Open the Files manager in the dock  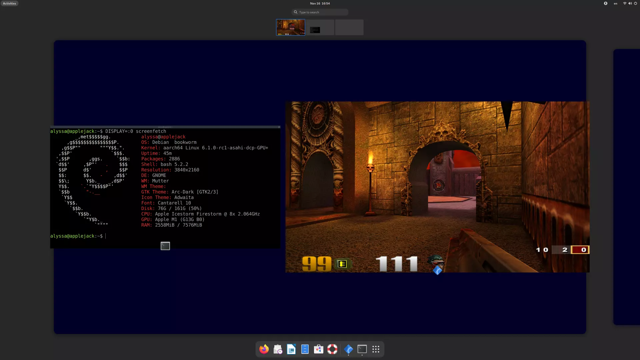click(305, 349)
